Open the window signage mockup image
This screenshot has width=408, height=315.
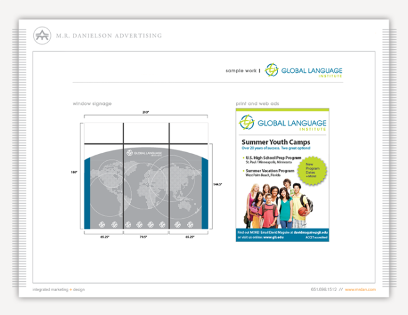coord(146,176)
